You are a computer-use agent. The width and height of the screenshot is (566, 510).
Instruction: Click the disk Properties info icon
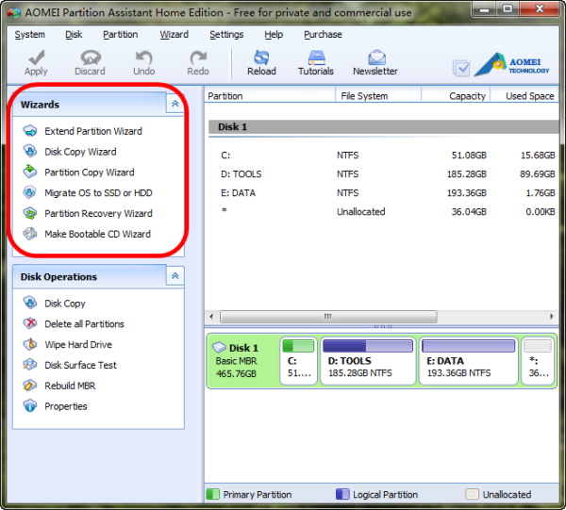click(x=30, y=406)
